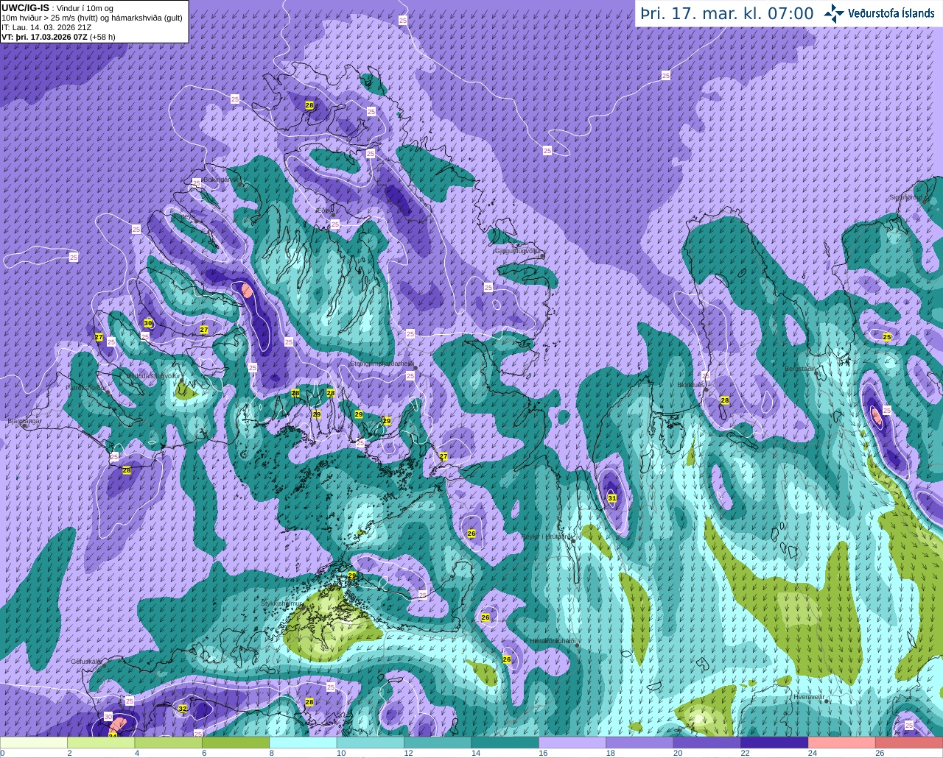
Task: Click the Holtavörðuheiði station label
Action: 553,641
